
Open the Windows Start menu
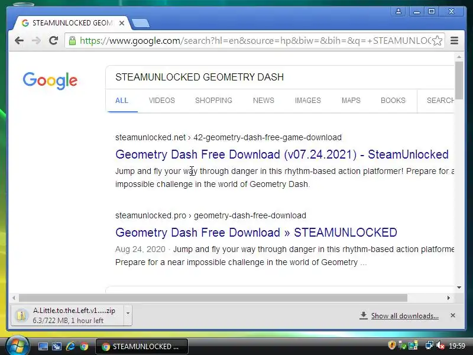tap(18, 346)
